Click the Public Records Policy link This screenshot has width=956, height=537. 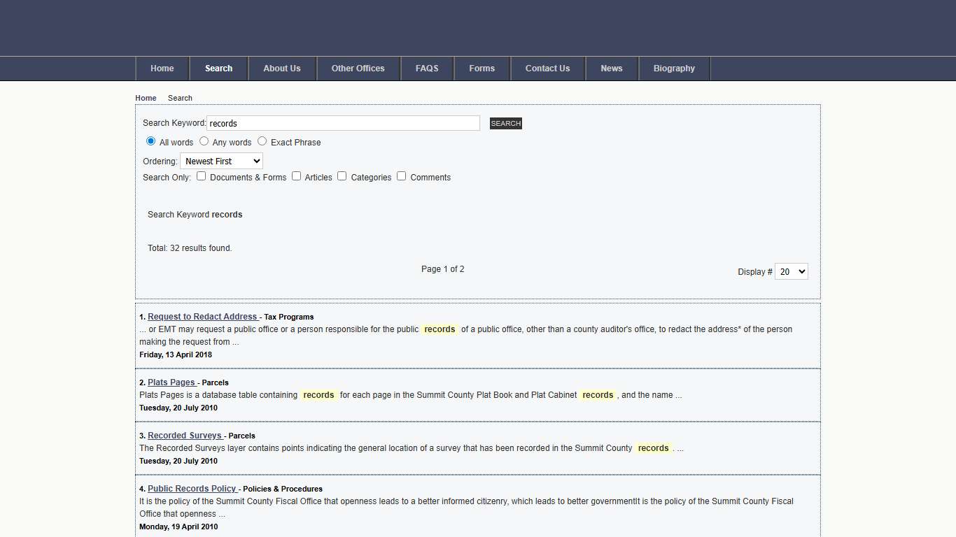point(192,489)
